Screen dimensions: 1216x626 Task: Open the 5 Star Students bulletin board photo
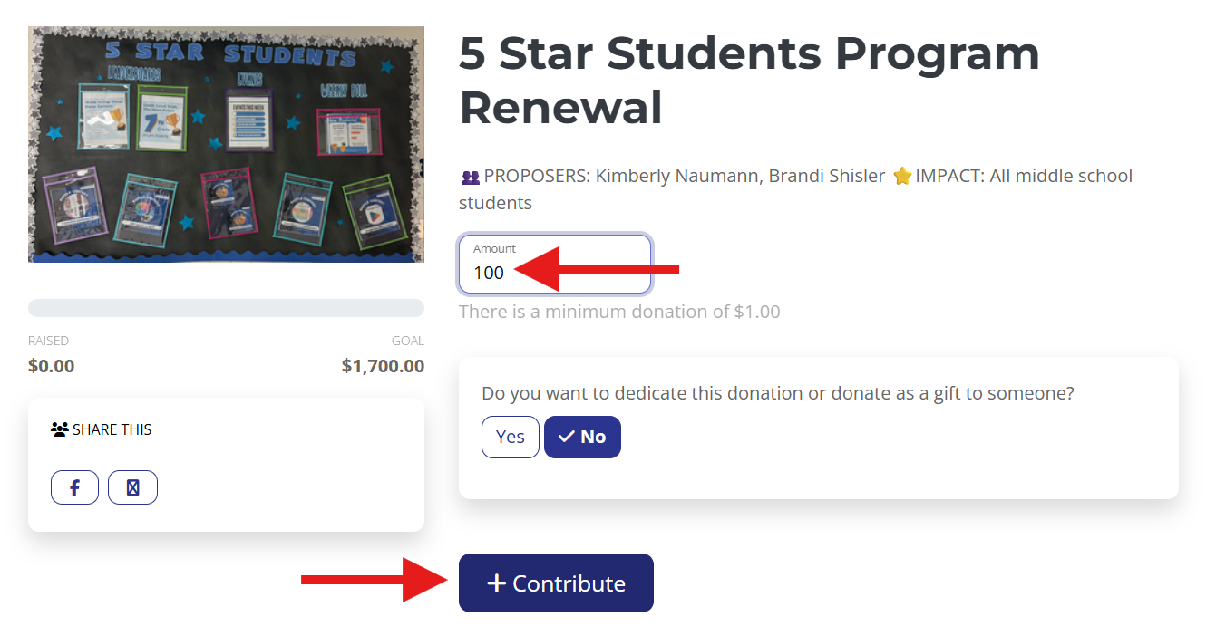coord(226,144)
